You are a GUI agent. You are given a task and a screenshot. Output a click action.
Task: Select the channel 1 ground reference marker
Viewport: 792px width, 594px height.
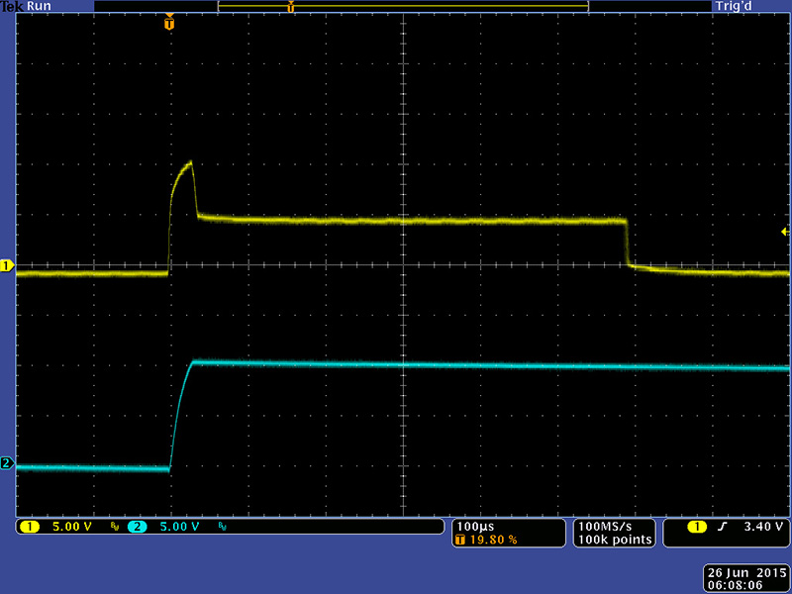coord(6,266)
